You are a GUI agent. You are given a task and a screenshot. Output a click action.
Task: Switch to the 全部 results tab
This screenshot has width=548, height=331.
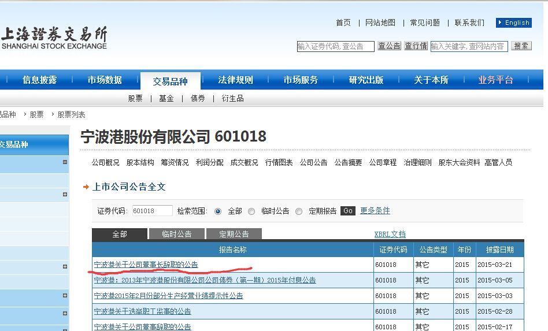point(120,234)
